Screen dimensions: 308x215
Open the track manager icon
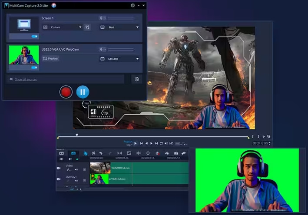coord(70,159)
